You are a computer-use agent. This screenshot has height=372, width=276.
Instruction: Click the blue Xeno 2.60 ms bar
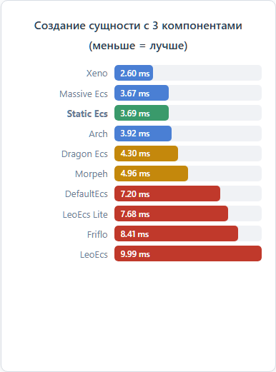click(134, 73)
